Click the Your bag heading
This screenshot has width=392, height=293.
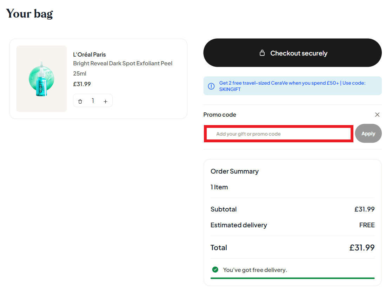click(29, 14)
